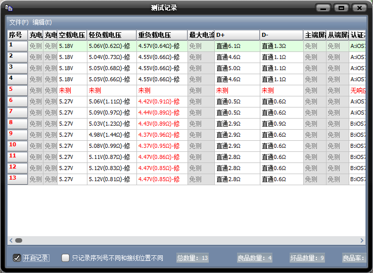373x273 pixels.
Task: Enable 只记录序列号不同和接线位置不同 checkbox
Action: (x=66, y=258)
